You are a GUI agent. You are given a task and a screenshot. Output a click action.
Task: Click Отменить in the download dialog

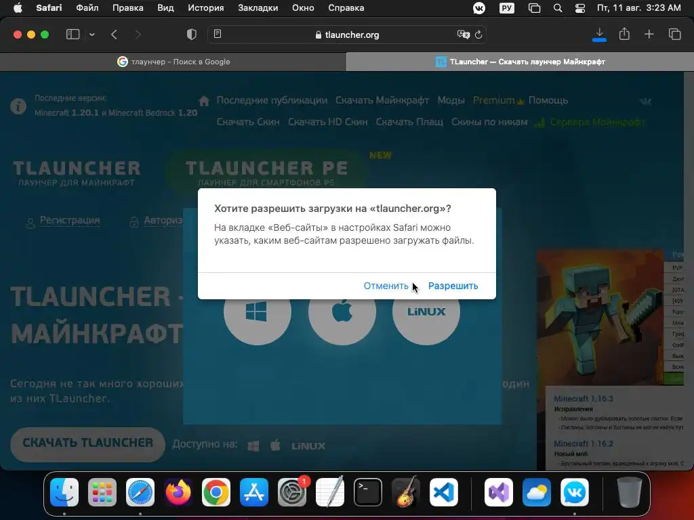(x=386, y=286)
